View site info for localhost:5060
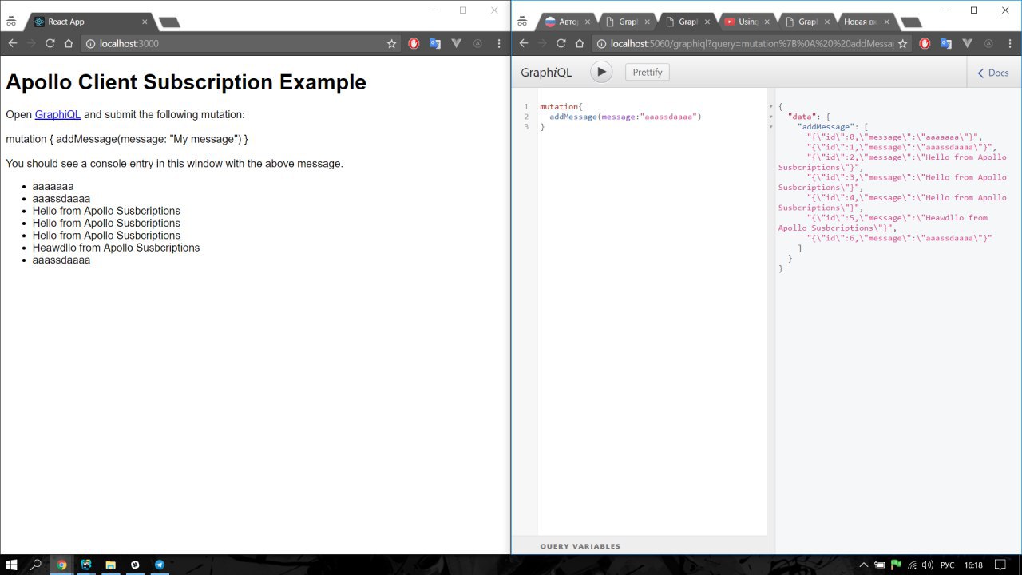 tap(602, 44)
